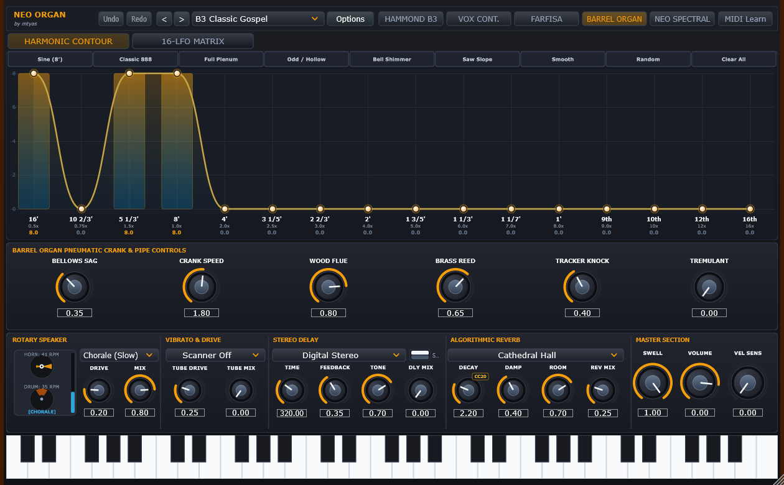The width and height of the screenshot is (784, 485).
Task: Adjust the reverb Decay knob
Action: click(x=469, y=390)
